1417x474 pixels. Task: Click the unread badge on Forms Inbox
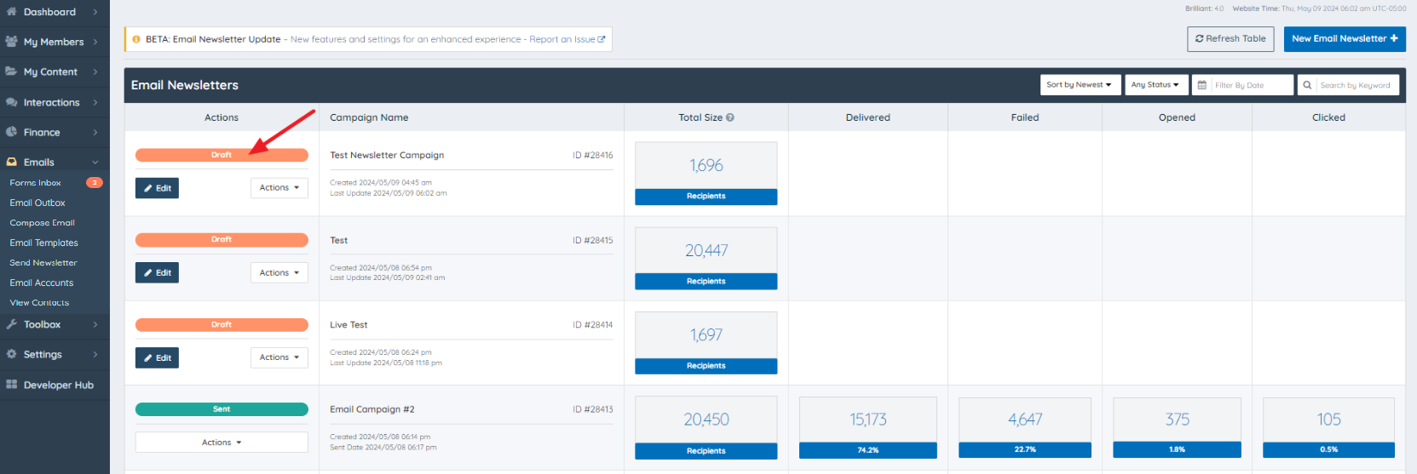pos(95,183)
